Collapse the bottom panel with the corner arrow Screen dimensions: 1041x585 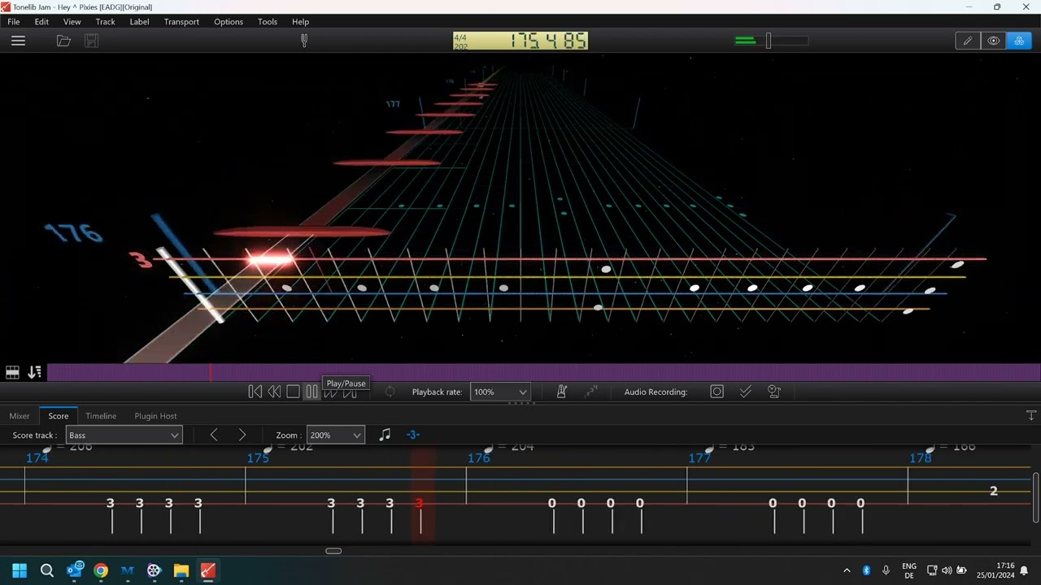coord(1031,416)
